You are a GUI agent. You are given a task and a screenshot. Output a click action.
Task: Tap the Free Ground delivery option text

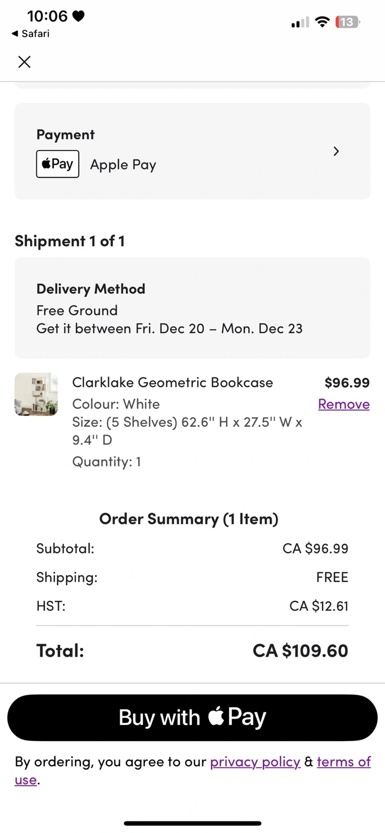[x=77, y=311]
